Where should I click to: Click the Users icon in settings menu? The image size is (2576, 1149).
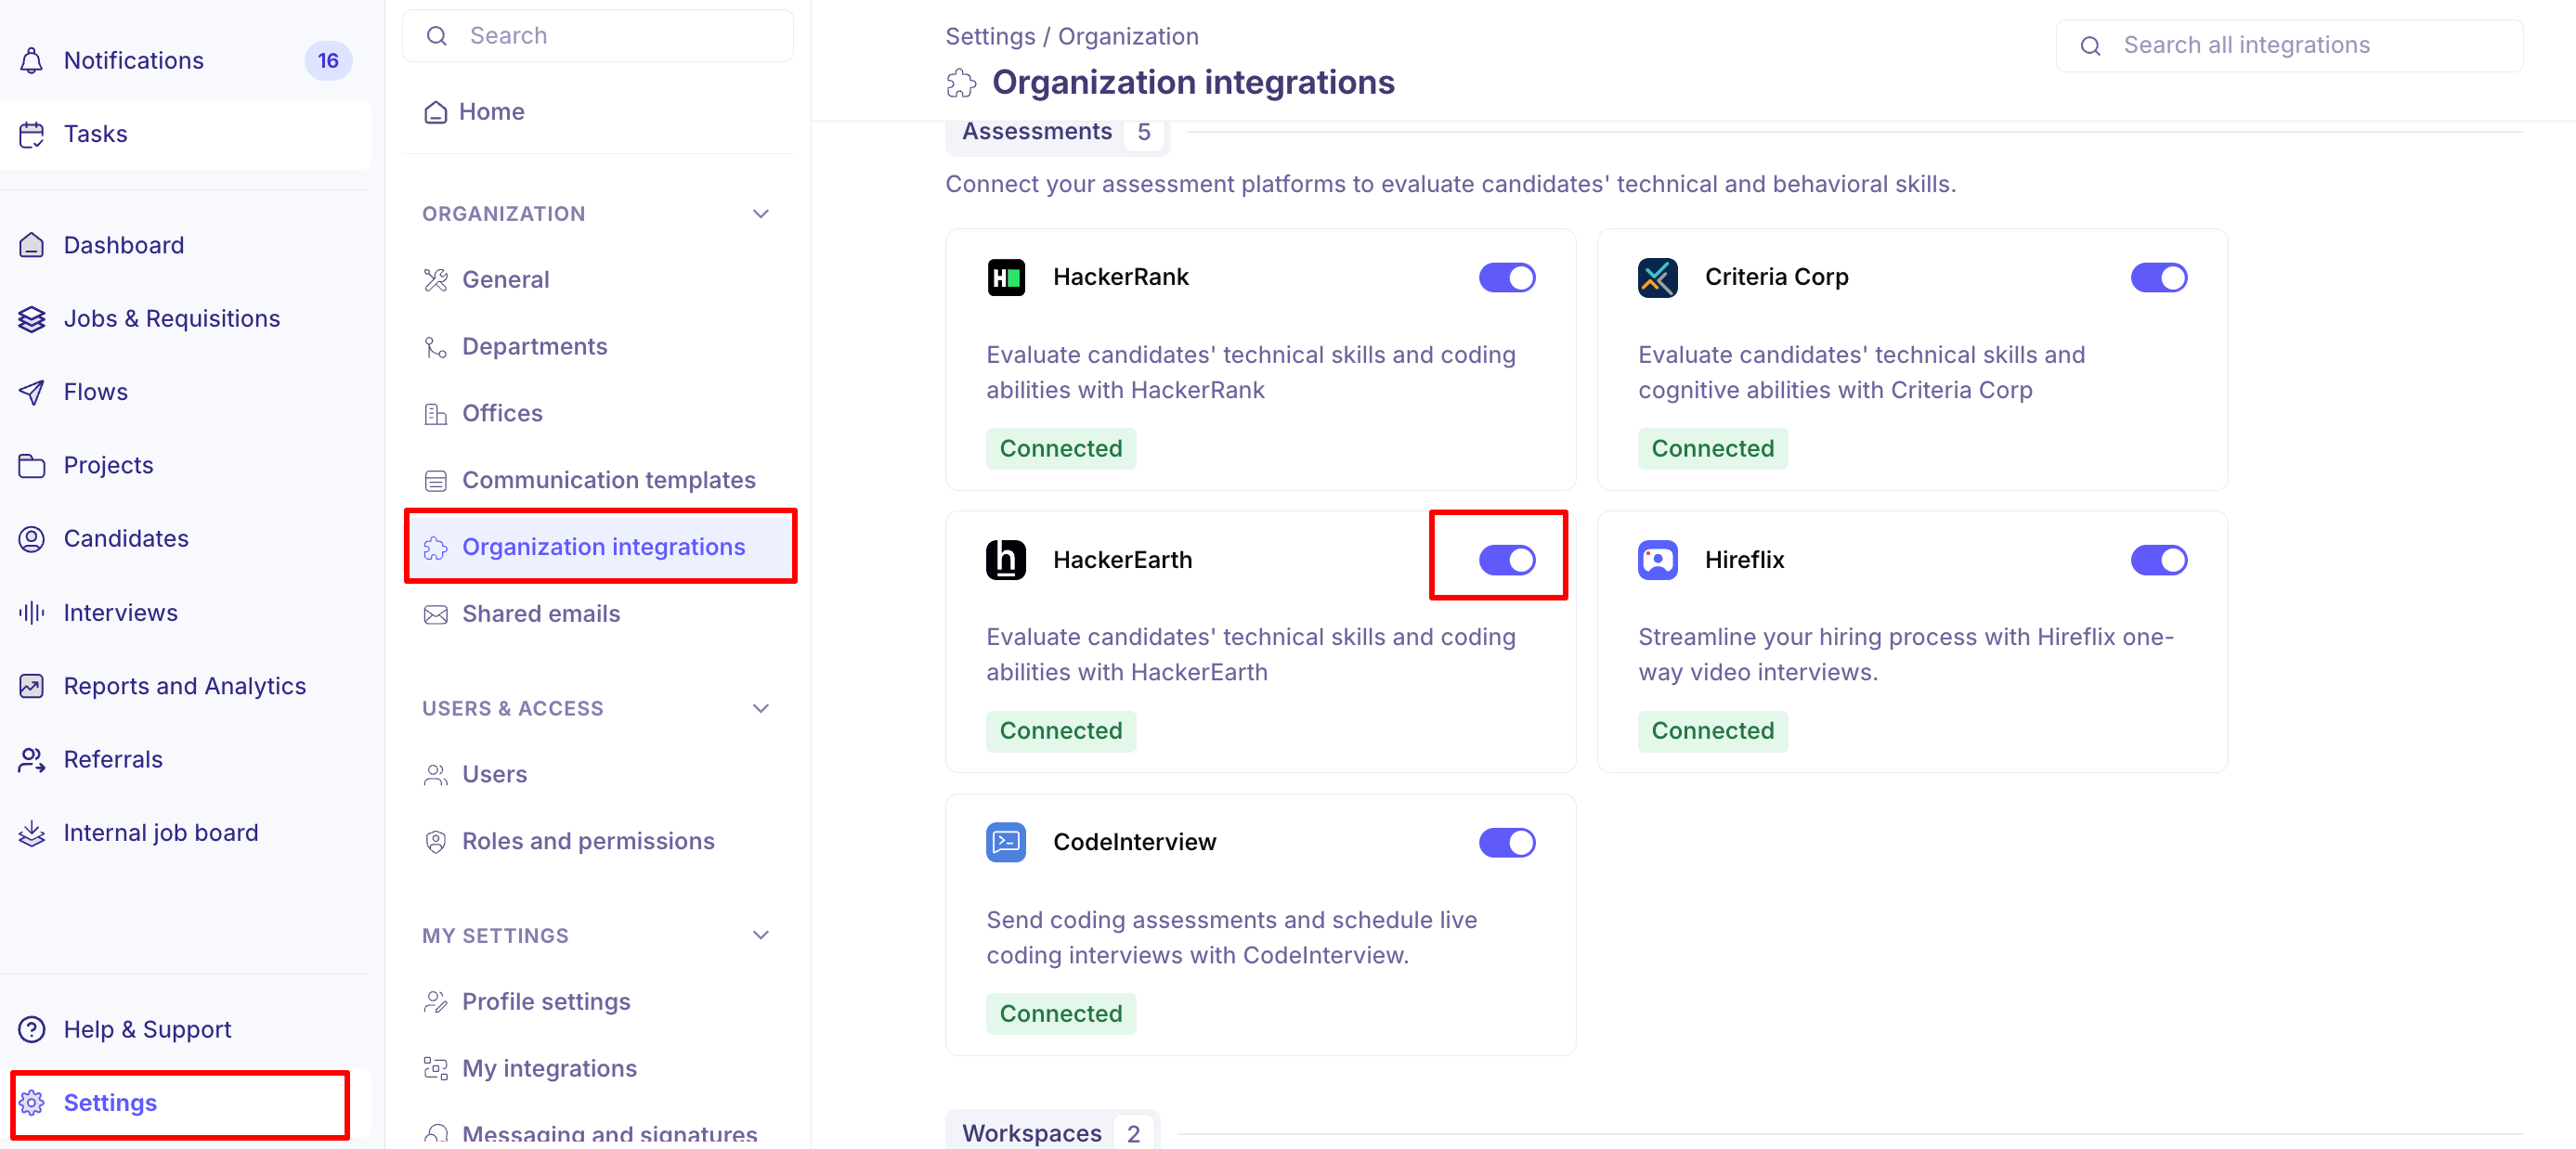pos(436,774)
